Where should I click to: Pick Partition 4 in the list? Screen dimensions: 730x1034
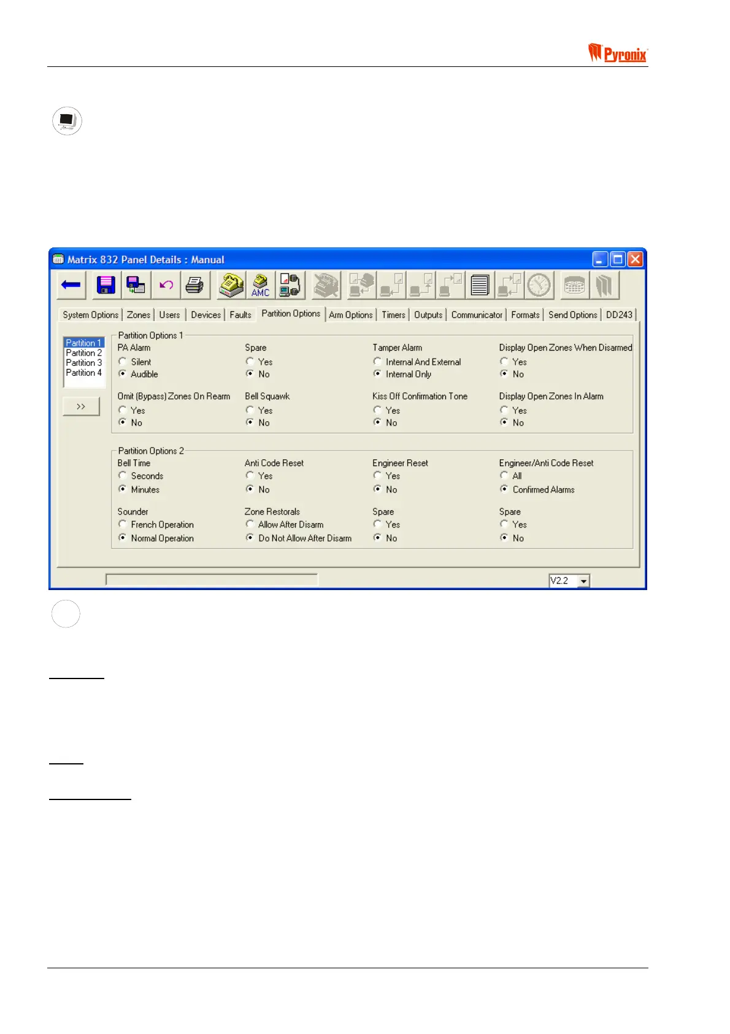pos(84,373)
